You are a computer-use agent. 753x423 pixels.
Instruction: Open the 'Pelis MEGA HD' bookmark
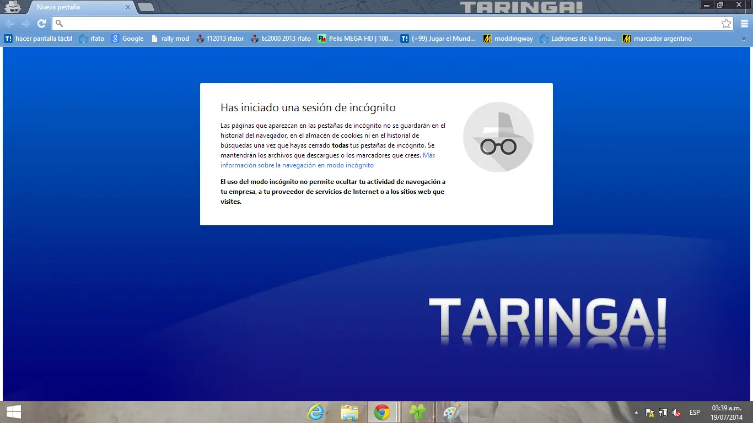click(x=356, y=39)
